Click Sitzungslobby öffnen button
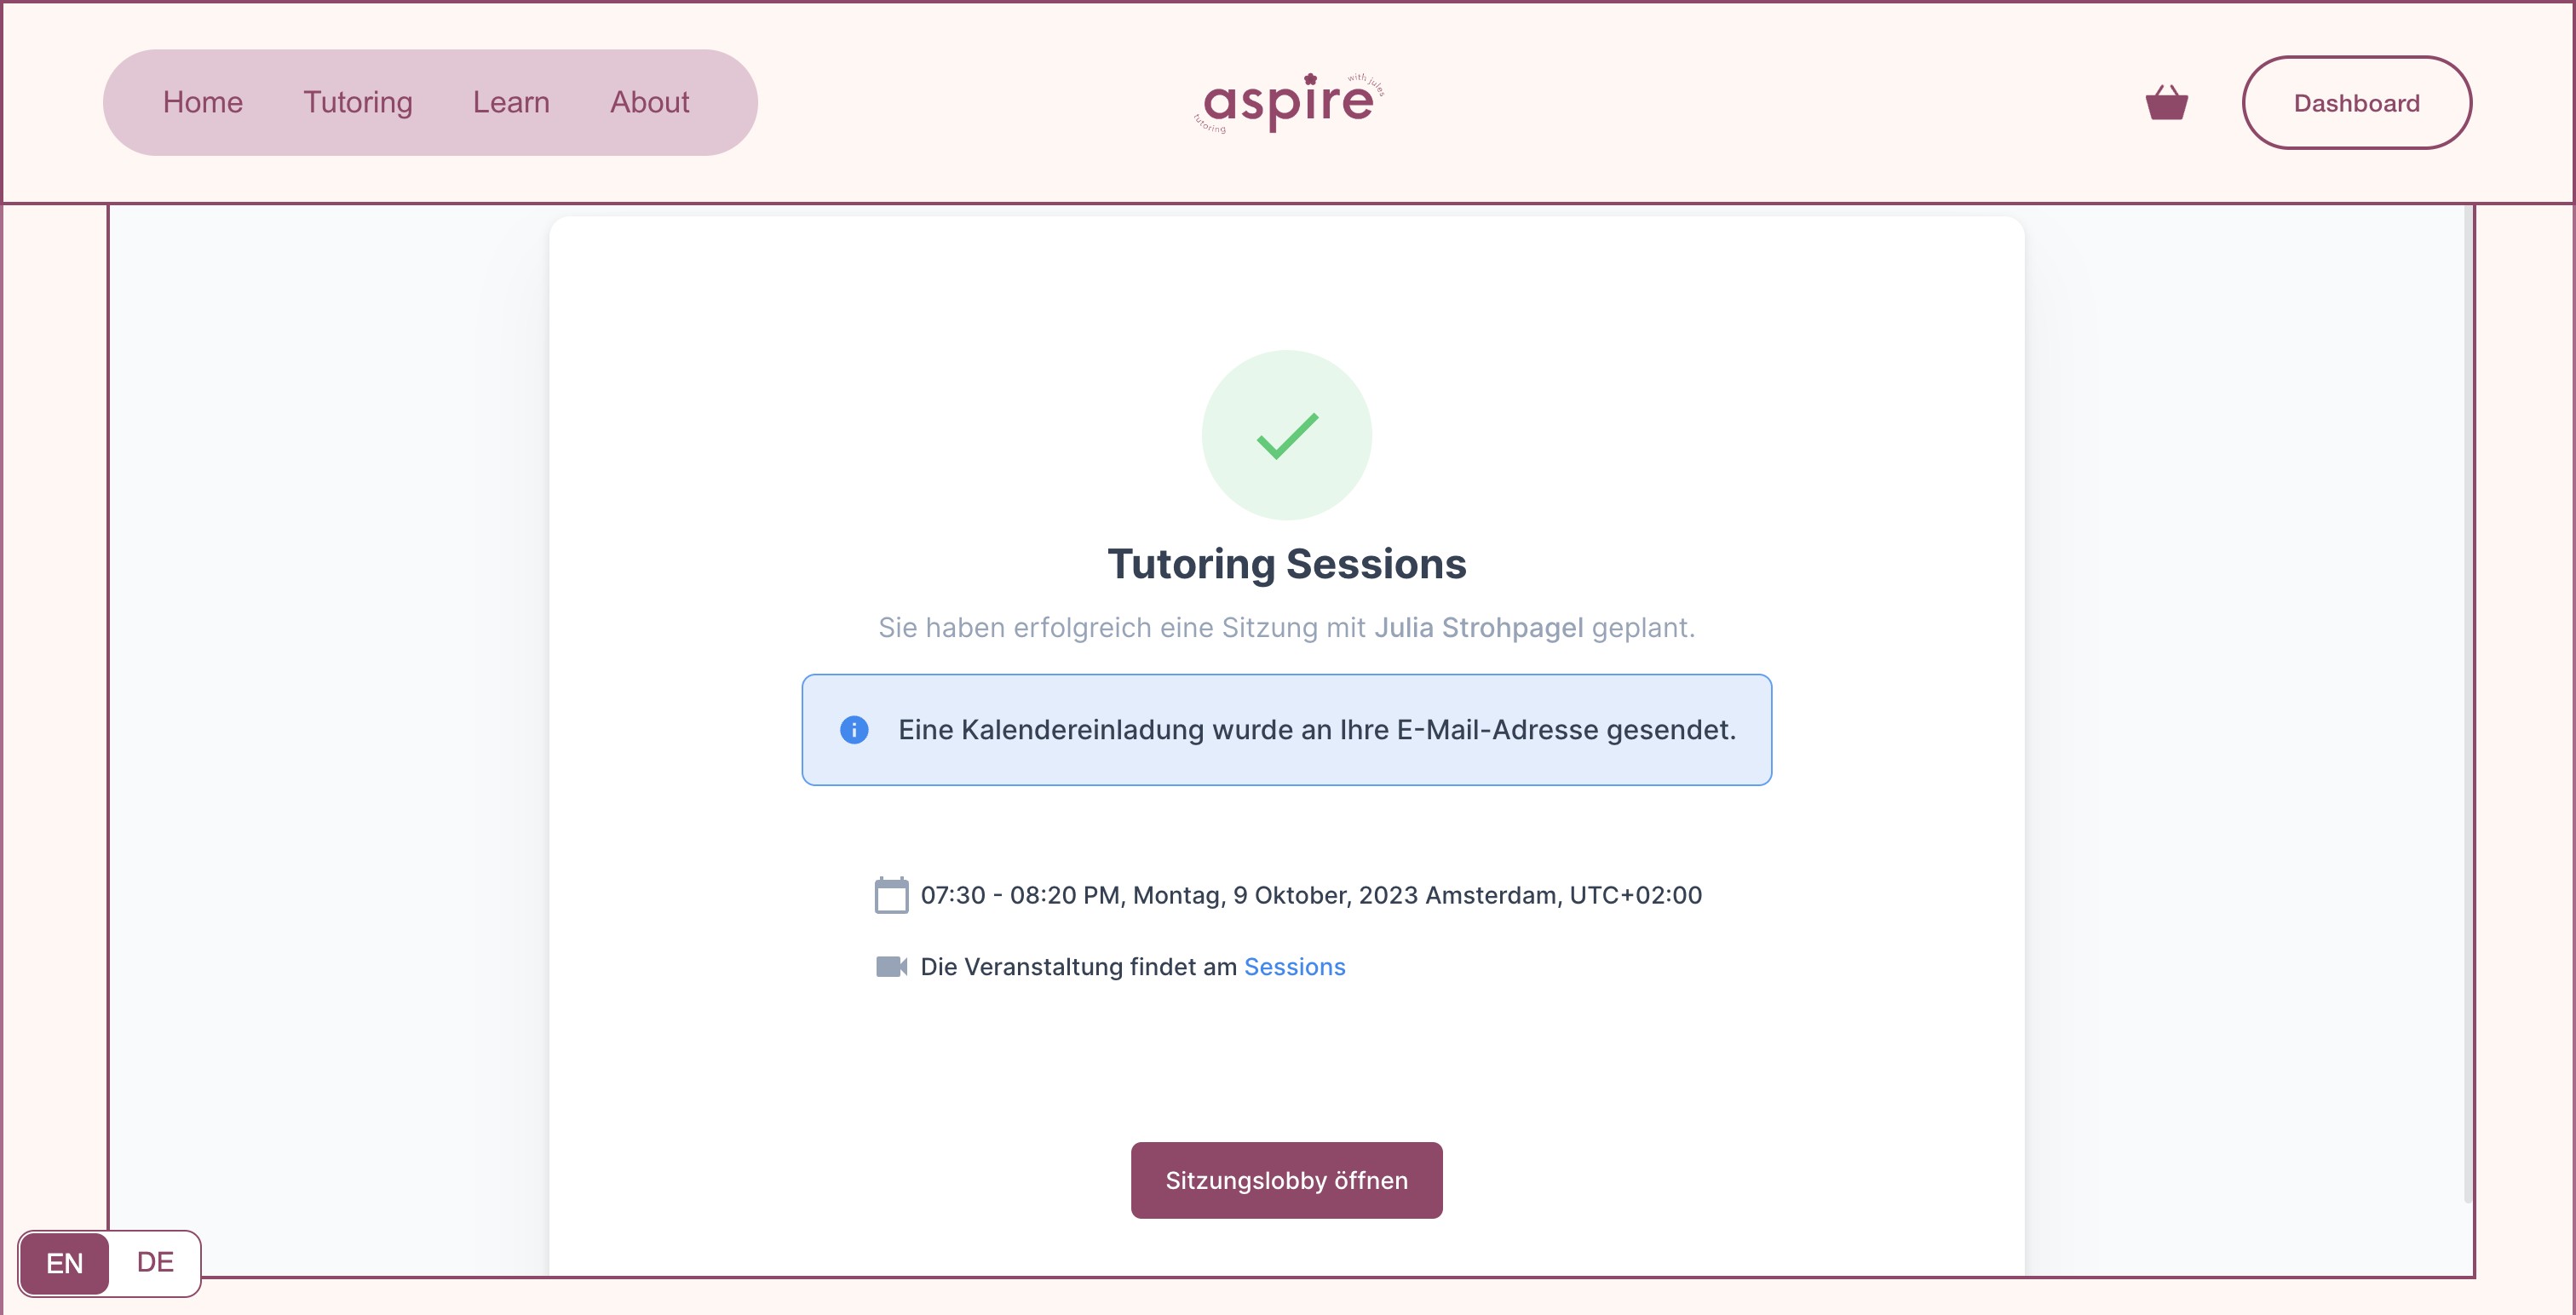 point(1286,1180)
